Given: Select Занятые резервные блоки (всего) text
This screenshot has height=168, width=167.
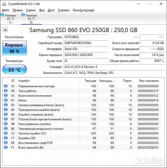Looking at the screenshot, I should point(41,105).
